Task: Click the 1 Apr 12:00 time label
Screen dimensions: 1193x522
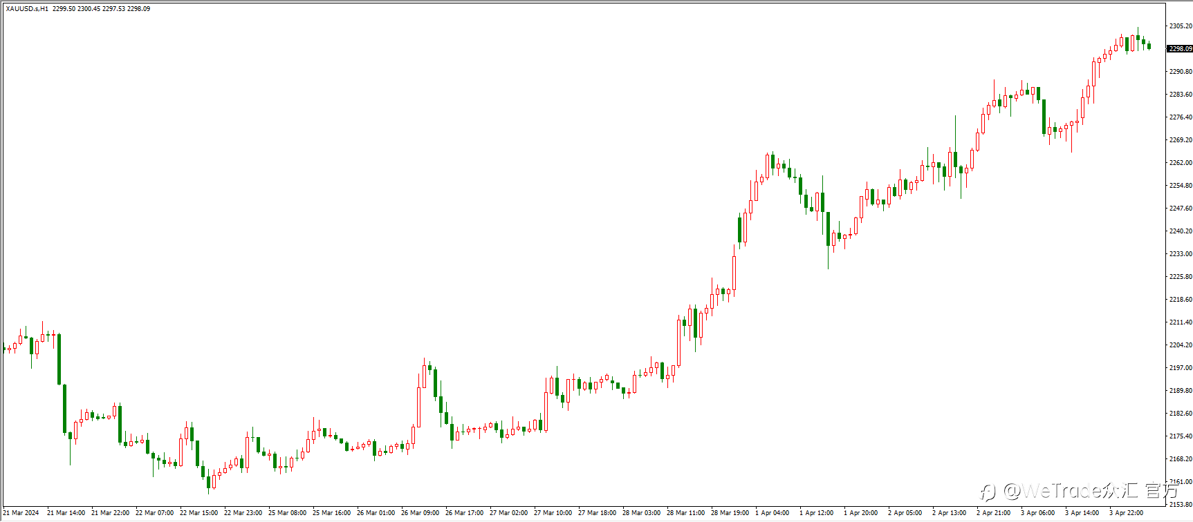Action: [x=816, y=513]
